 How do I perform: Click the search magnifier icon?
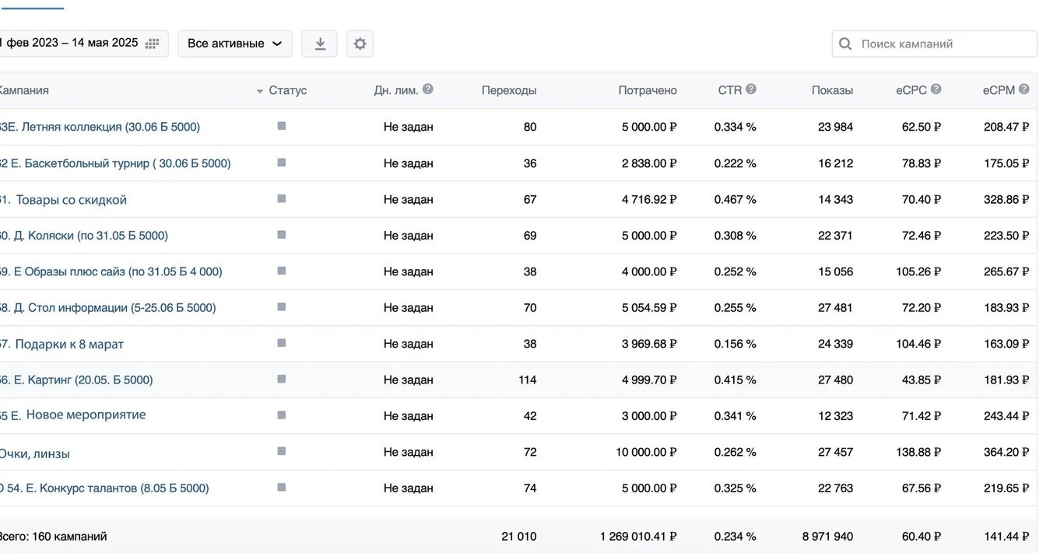point(846,44)
